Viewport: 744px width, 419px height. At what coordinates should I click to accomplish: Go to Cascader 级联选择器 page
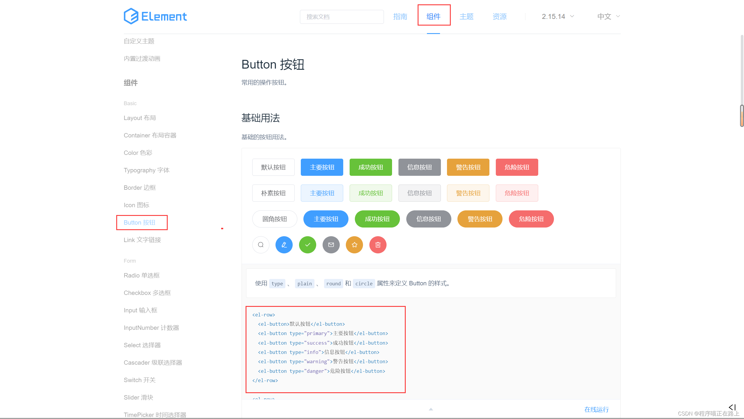153,362
